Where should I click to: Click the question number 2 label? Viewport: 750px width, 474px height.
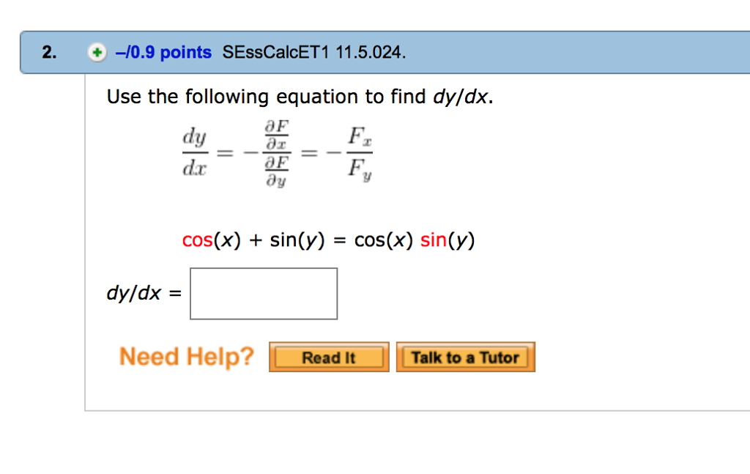pos(47,52)
